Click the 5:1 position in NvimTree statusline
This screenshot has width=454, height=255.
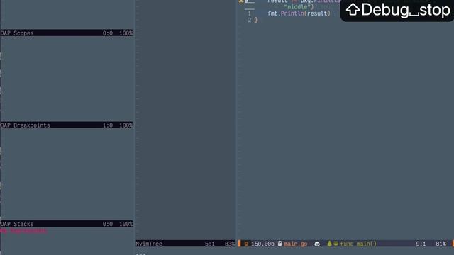[210, 244]
